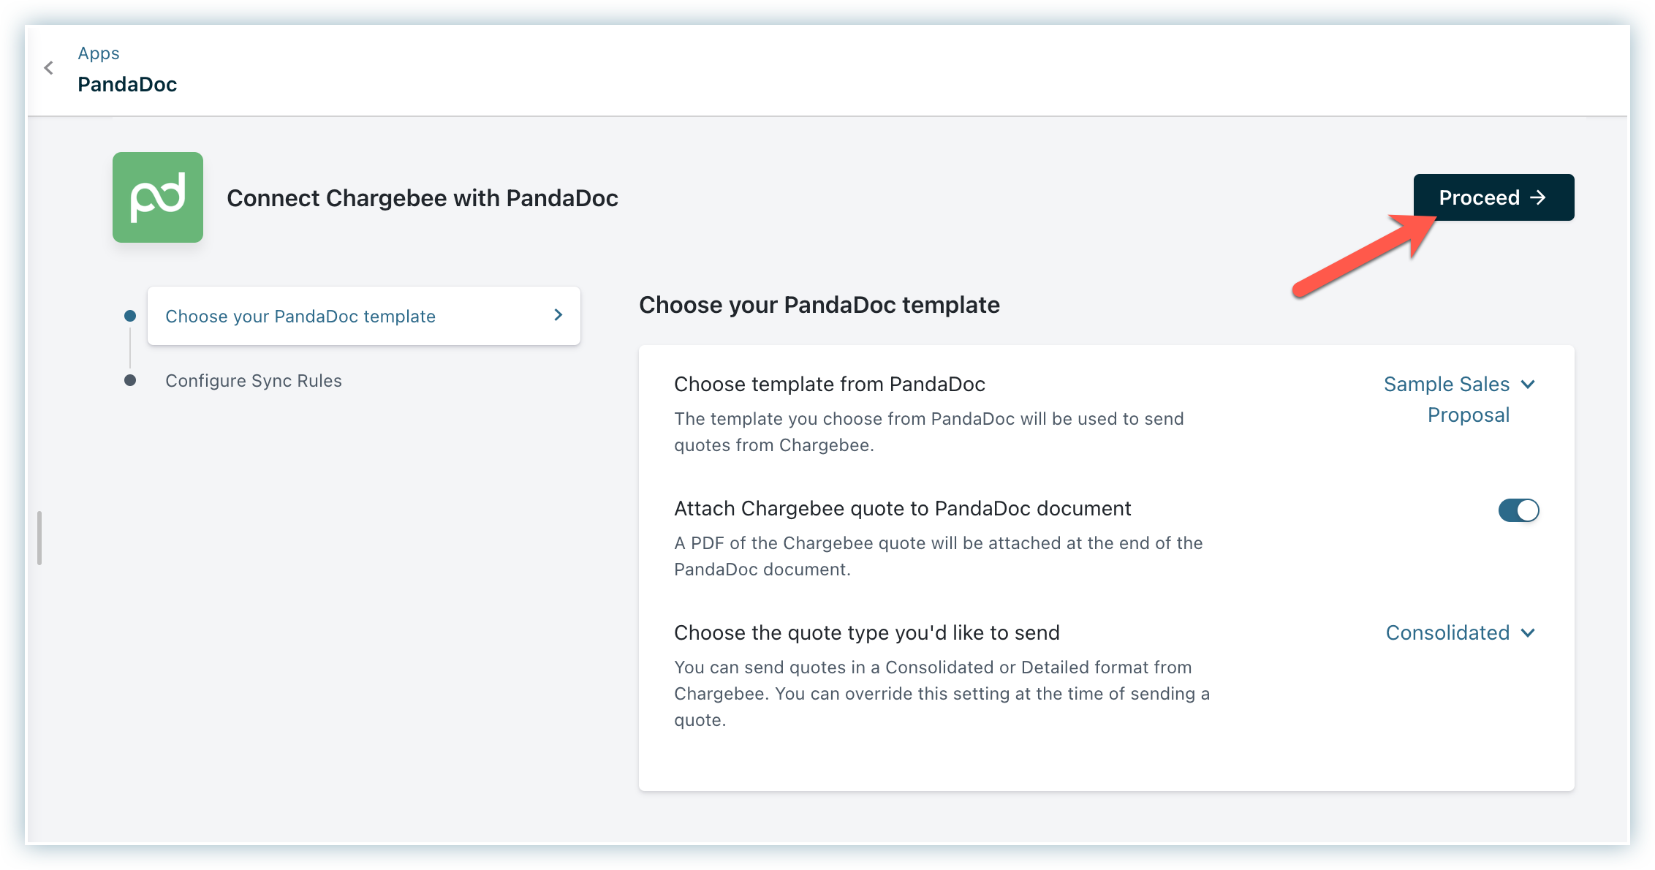Go to the Configure Sync Rules step
The image size is (1655, 870).
click(x=254, y=381)
